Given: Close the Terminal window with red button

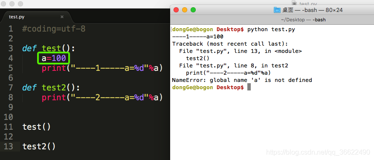Looking at the screenshot, I should (176, 10).
